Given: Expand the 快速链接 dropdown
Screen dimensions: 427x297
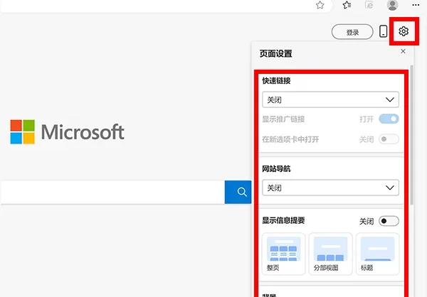Looking at the screenshot, I should tap(331, 99).
